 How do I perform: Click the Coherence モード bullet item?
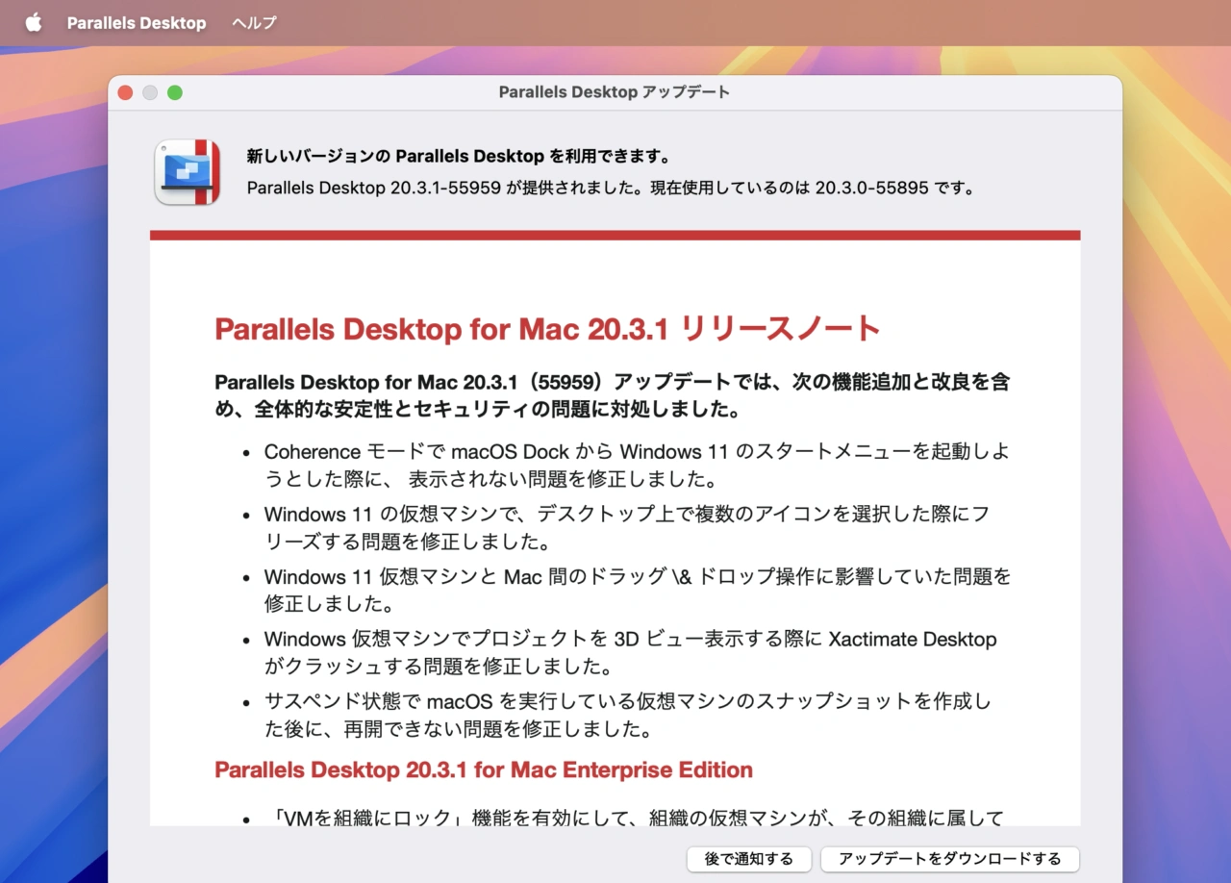(636, 465)
